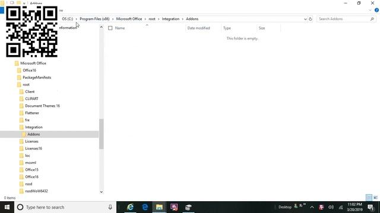Click the Search Addons input field
Image resolution: width=380 pixels, height=213 pixels.
point(343,19)
